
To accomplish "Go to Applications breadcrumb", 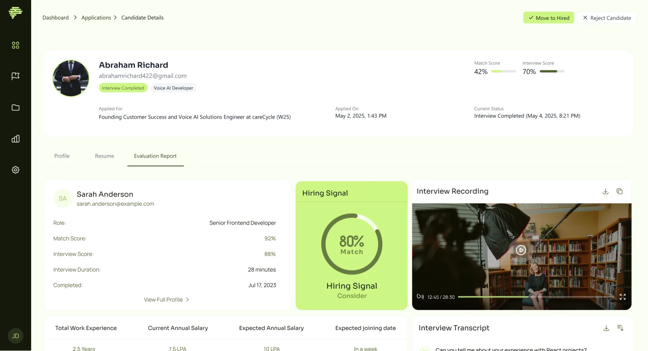I will tap(96, 18).
